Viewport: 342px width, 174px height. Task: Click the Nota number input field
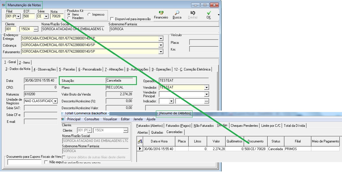pyautogui.click(x=56, y=16)
